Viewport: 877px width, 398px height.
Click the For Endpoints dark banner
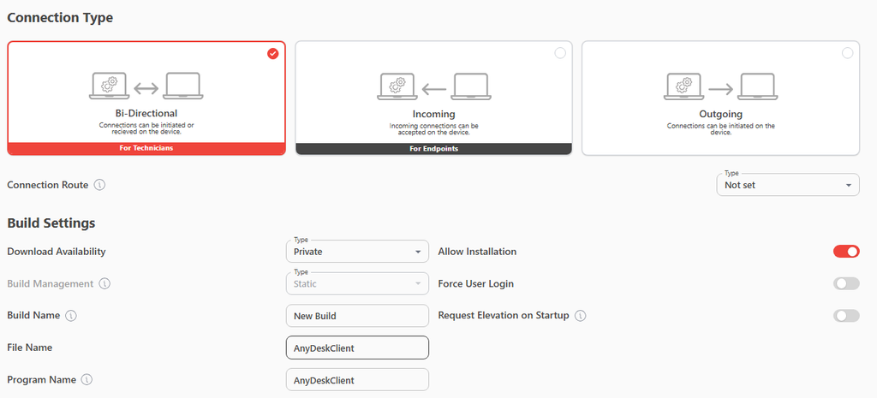(434, 149)
